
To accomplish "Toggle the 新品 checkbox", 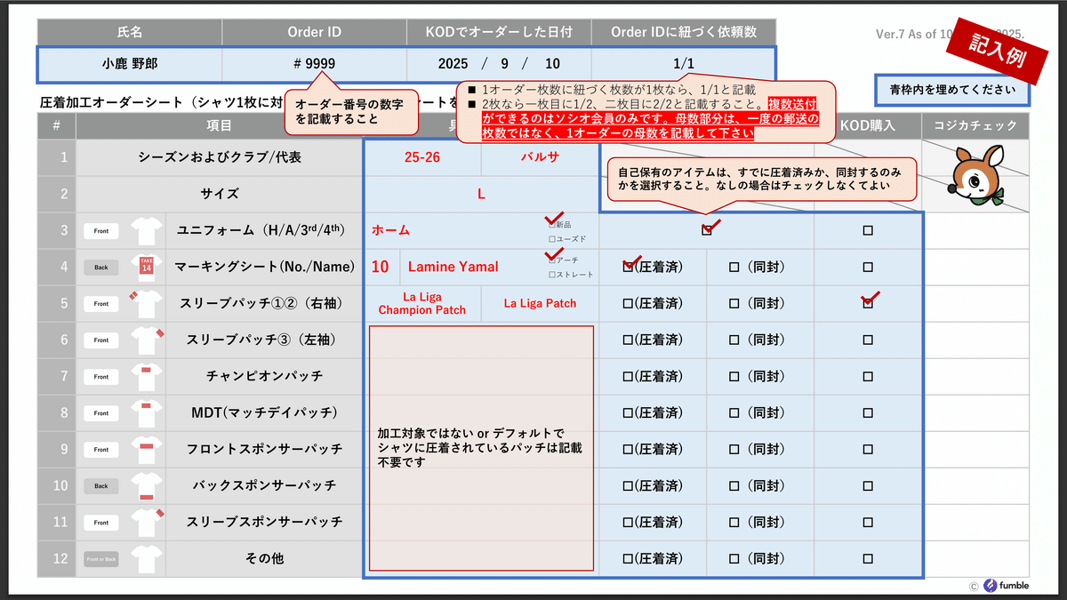I will coord(552,224).
